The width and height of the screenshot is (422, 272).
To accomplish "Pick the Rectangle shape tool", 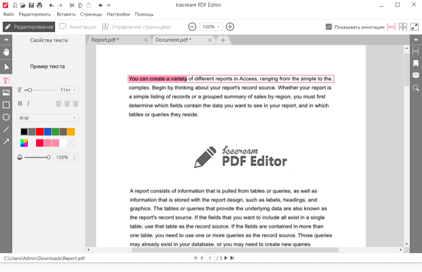I will coord(6,105).
